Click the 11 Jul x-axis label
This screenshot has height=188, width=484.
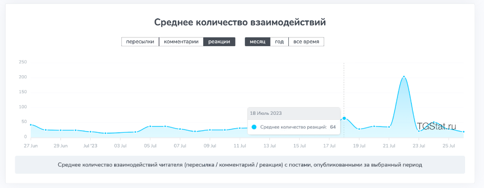point(240,145)
